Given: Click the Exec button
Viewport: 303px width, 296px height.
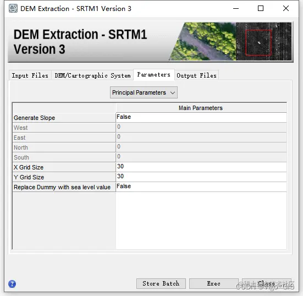Looking at the screenshot, I should click(x=214, y=283).
